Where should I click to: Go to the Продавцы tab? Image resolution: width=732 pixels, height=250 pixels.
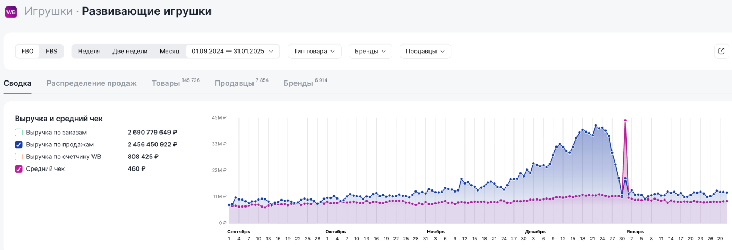(234, 83)
